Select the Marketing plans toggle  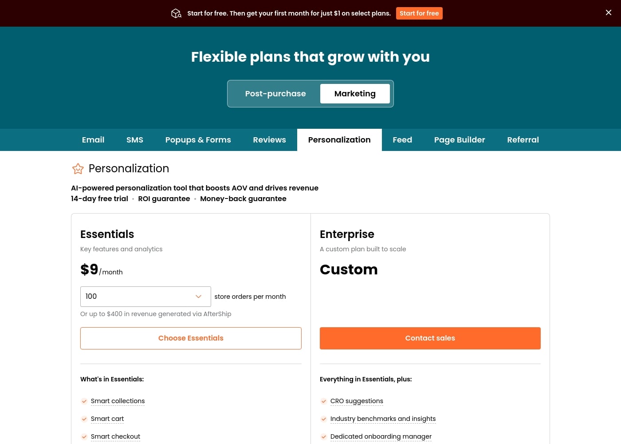[x=355, y=94]
